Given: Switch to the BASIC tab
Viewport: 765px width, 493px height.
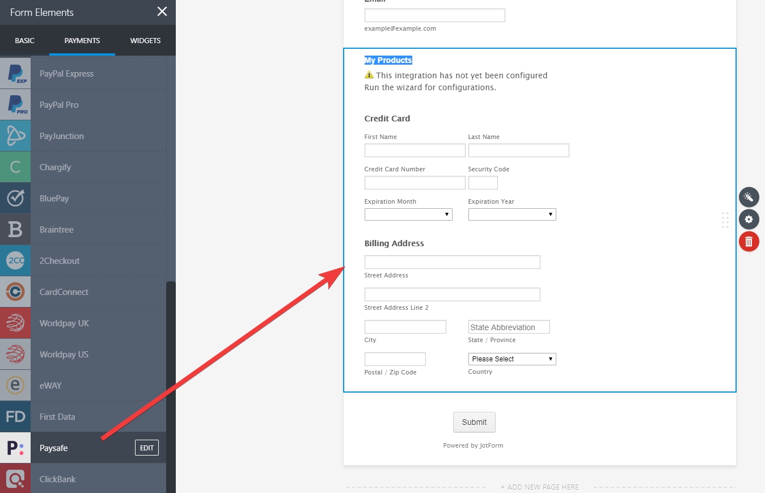Looking at the screenshot, I should point(24,41).
